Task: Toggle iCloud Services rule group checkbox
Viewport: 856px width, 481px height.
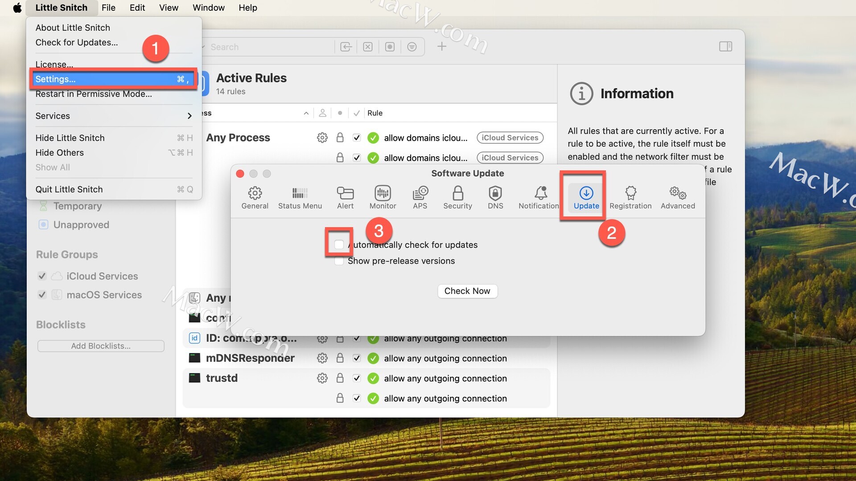Action: click(x=42, y=276)
